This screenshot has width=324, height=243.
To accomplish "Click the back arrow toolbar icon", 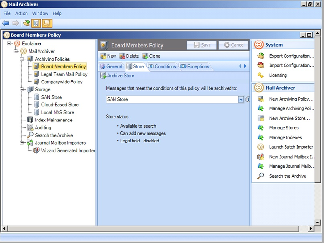I will pos(6,23).
